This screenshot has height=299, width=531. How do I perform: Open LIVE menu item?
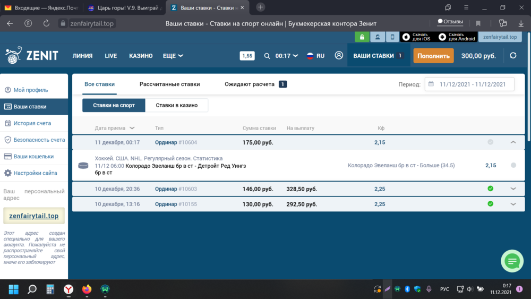(x=111, y=56)
